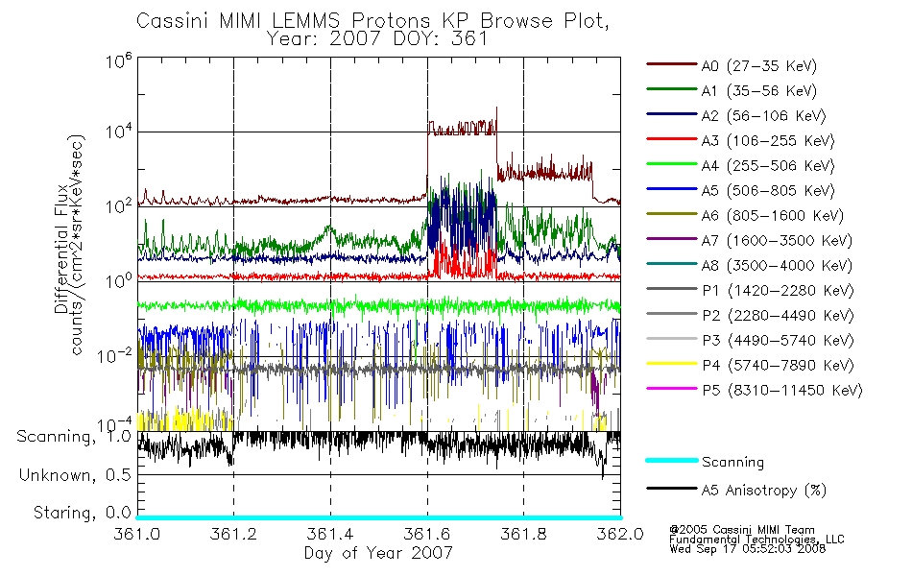Click the black A5 Anisotropy legend line
The width and height of the screenshot is (912, 576).
[x=671, y=489]
